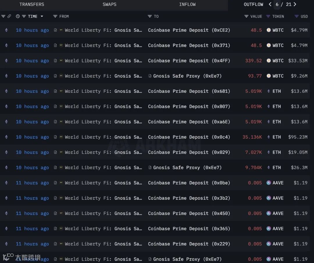This screenshot has height=263, width=314.
Task: Go to previous page arrow
Action: (x=270, y=4)
